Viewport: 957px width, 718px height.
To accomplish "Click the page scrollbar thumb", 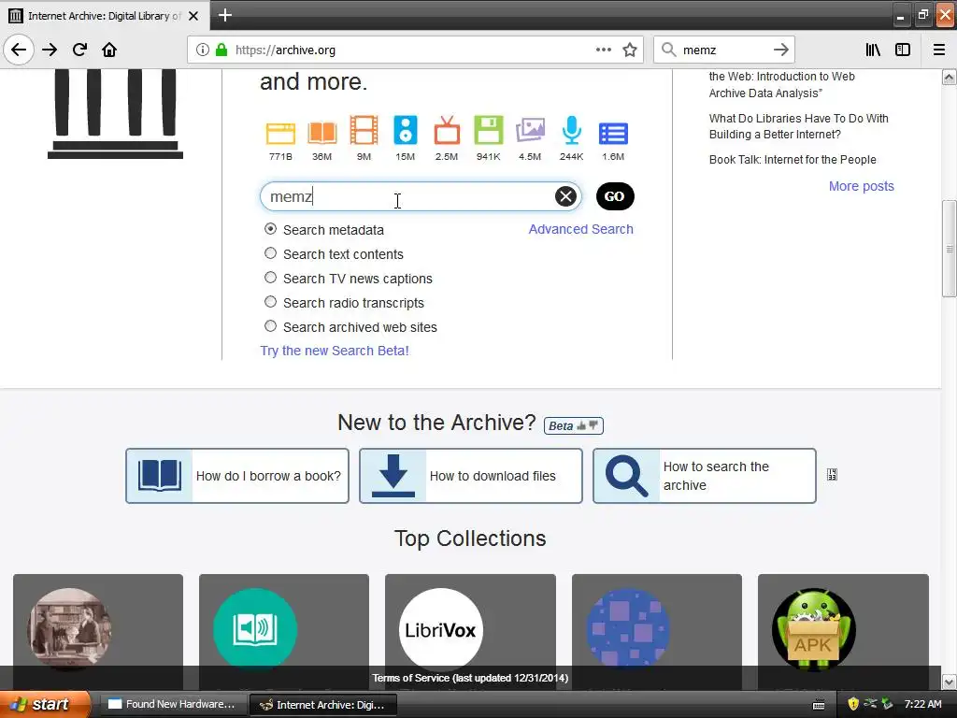I will click(949, 248).
